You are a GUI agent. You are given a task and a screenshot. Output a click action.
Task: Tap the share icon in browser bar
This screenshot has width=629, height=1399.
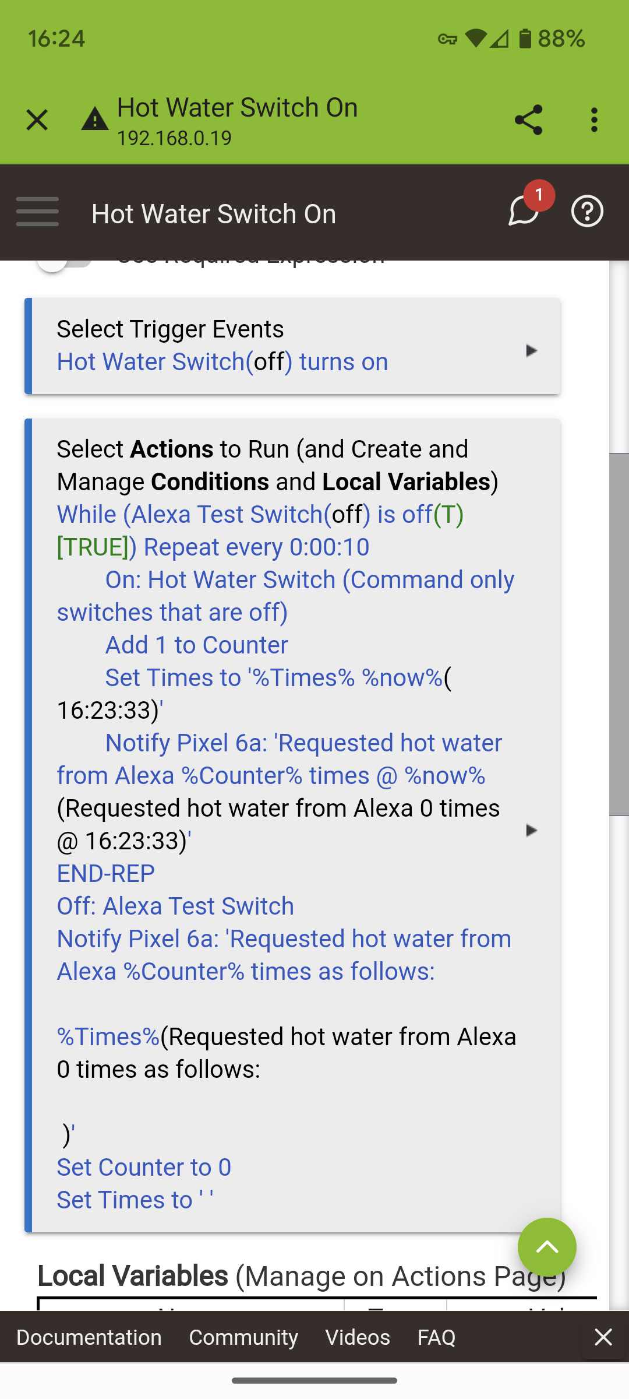(x=528, y=120)
